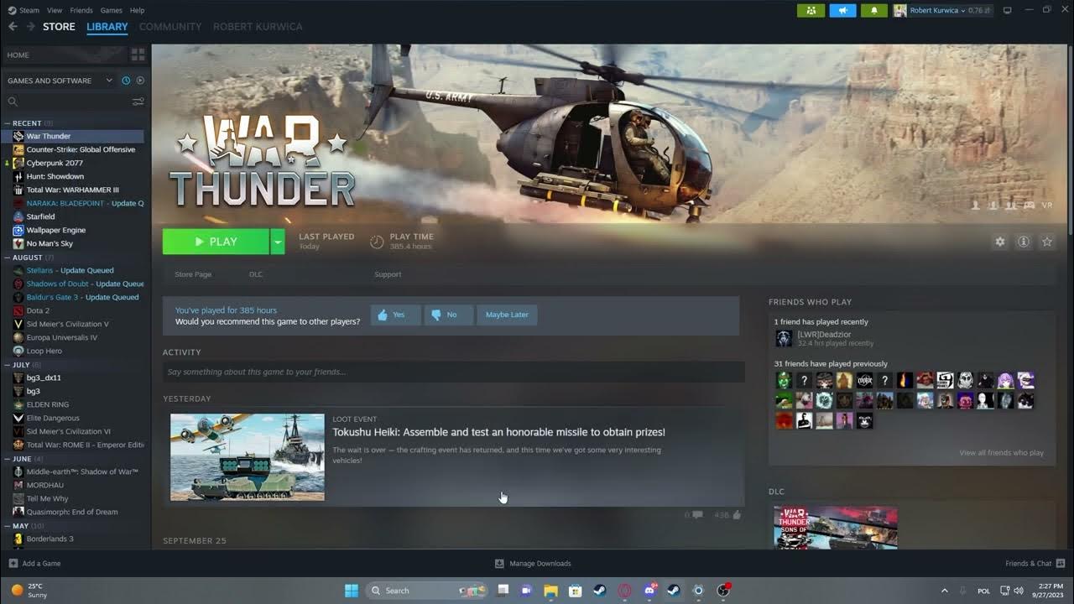Open the Help menu

[137, 10]
